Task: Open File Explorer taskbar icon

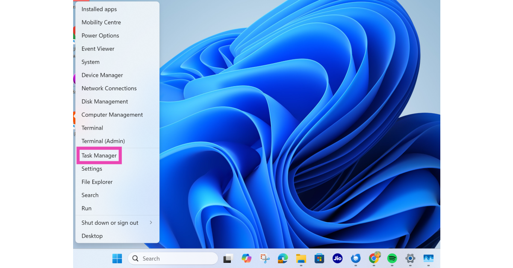Action: pyautogui.click(x=301, y=259)
